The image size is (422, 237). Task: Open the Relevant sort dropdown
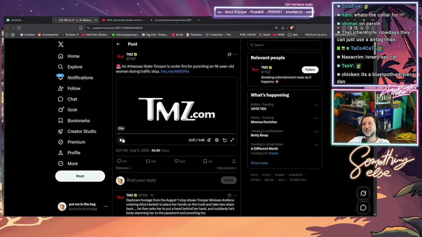pos(123,168)
